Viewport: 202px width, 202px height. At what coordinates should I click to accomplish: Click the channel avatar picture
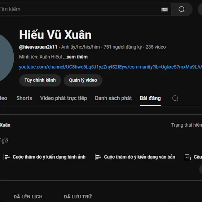(x=5, y=57)
